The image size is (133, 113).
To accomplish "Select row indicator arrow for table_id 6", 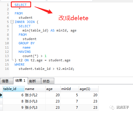I will click(1, 95).
